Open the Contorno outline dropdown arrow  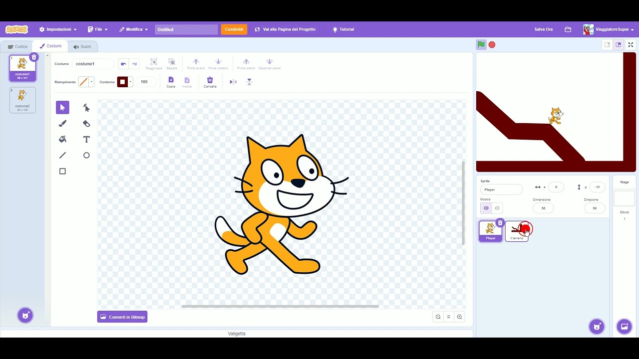pyautogui.click(x=130, y=82)
